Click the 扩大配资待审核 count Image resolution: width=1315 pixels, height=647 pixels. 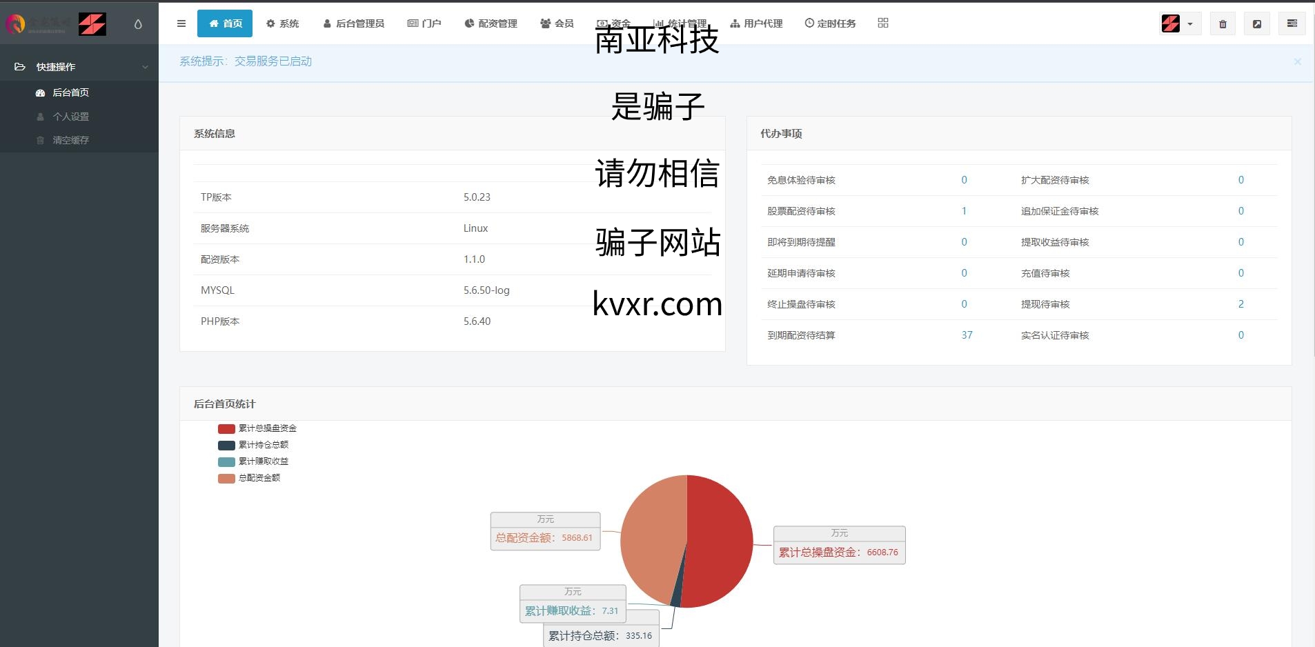click(1240, 180)
